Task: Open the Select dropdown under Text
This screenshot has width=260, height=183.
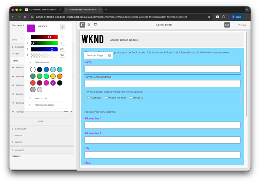Action: [18, 61]
